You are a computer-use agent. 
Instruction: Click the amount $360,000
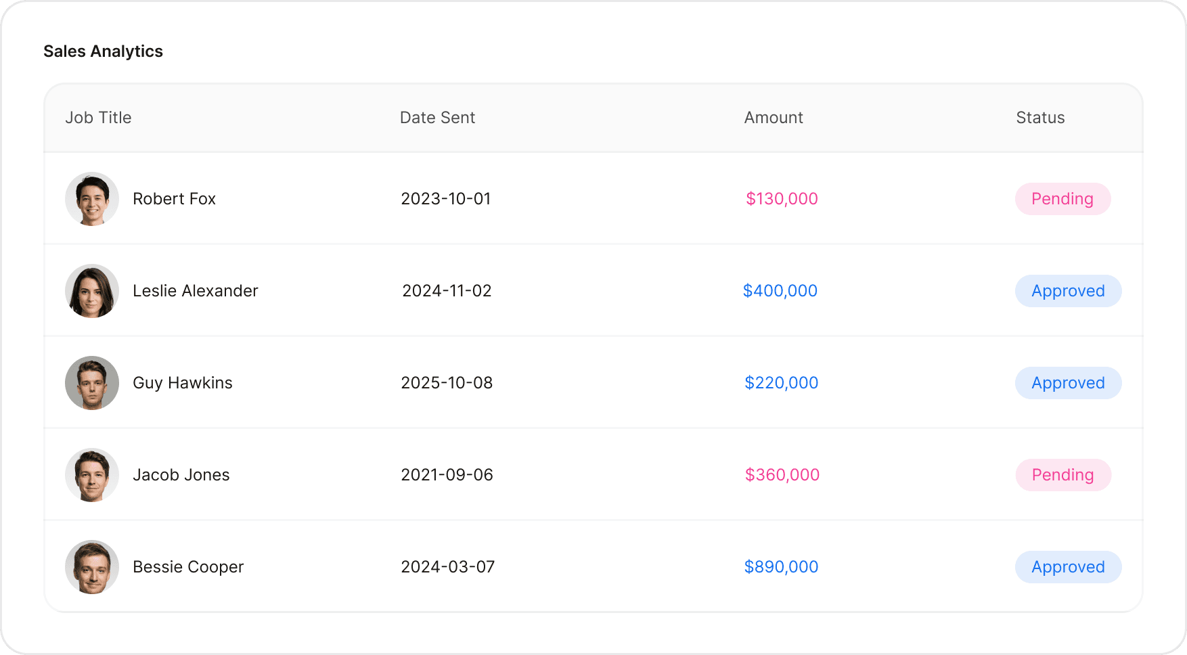(x=782, y=475)
